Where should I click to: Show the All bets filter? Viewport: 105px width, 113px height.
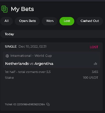pos(7,21)
